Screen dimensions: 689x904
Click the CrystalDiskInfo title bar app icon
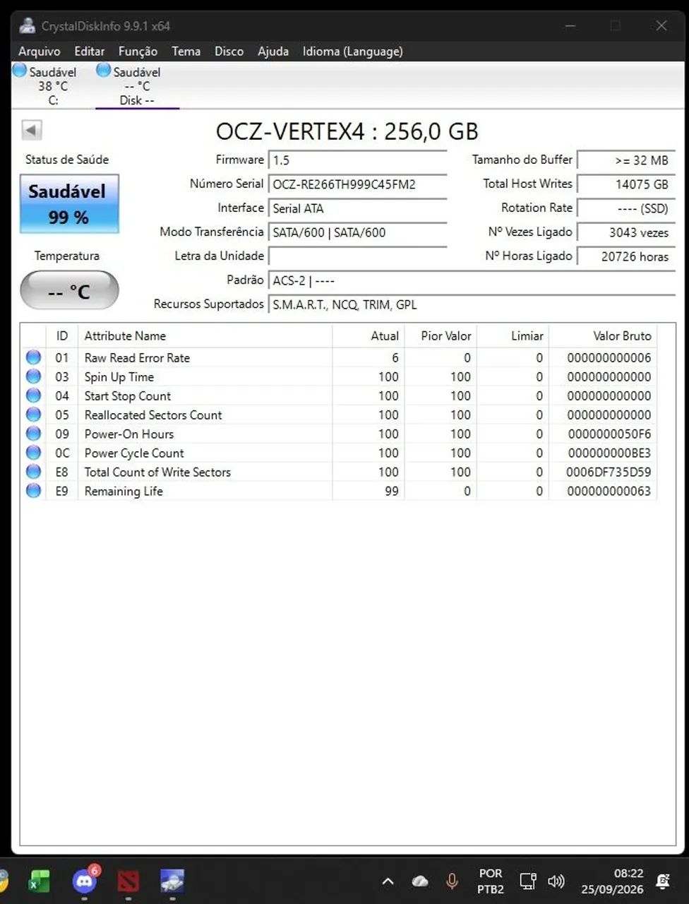28,26
